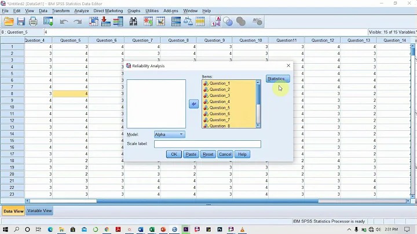The image size is (417, 234).
Task: Click Cancel in Reliability Analysis dialog
Action: click(x=225, y=154)
